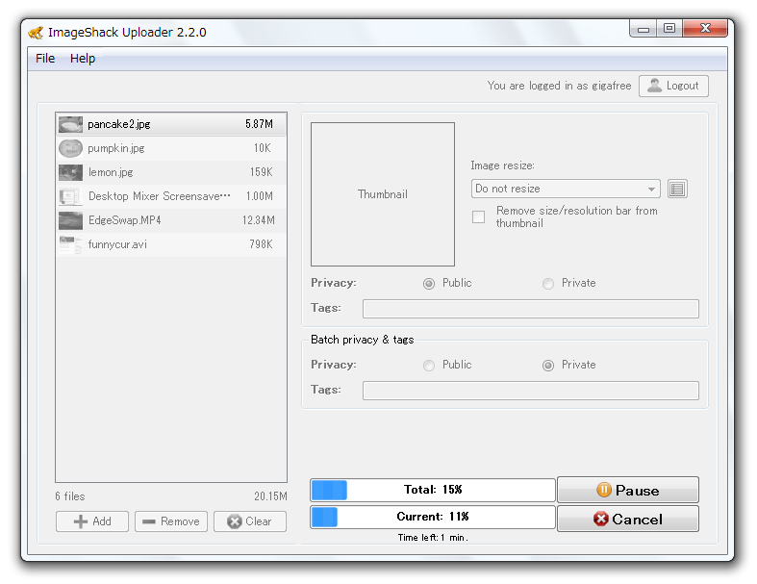Cancel the upload
Viewport: 757px width, 584px height.
[628, 519]
